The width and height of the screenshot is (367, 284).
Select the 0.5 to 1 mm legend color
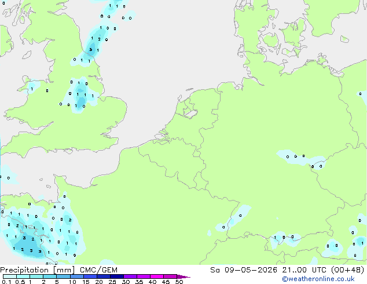point(23,276)
